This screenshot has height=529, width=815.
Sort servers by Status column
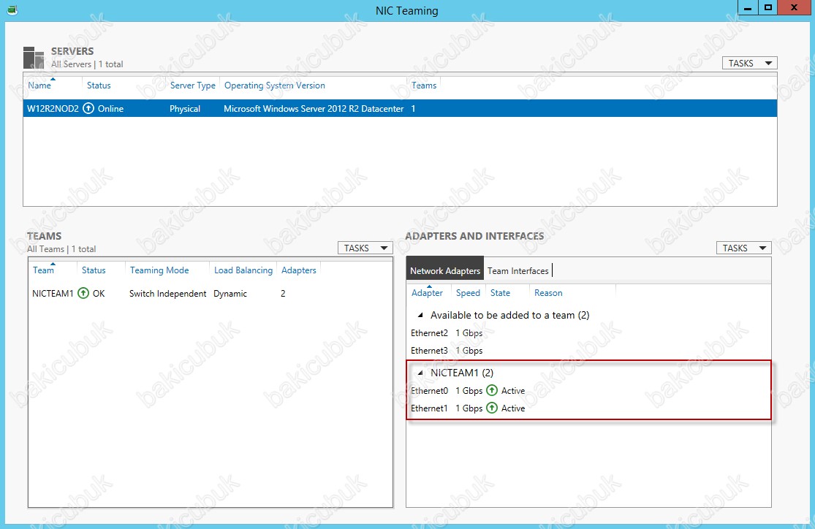pos(99,85)
